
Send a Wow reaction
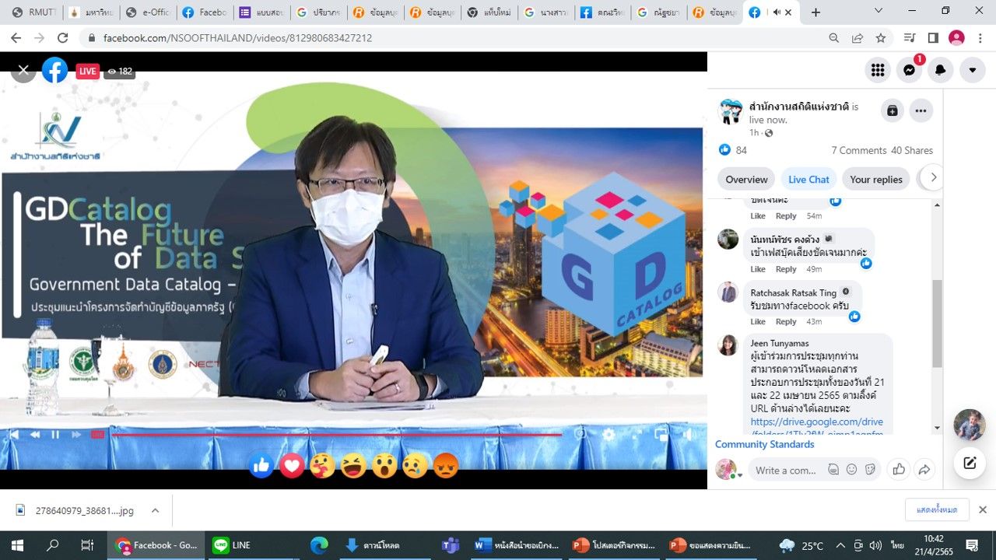pyautogui.click(x=384, y=465)
